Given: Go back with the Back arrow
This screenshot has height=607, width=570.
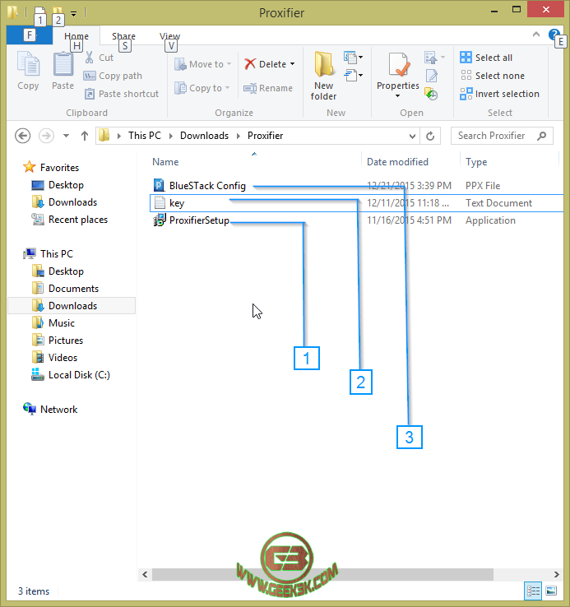Looking at the screenshot, I should 22,136.
